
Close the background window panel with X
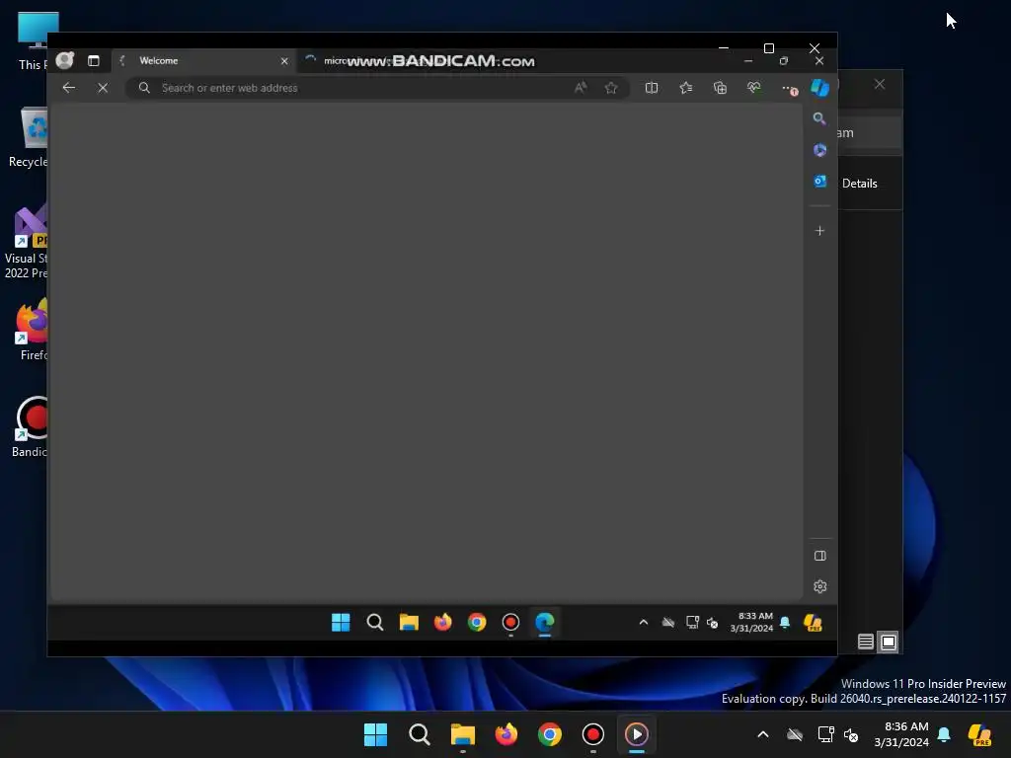click(880, 85)
